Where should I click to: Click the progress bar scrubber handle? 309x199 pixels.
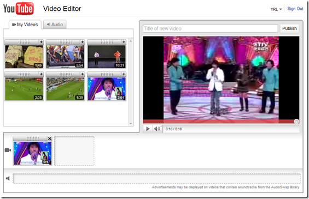pos(296,122)
